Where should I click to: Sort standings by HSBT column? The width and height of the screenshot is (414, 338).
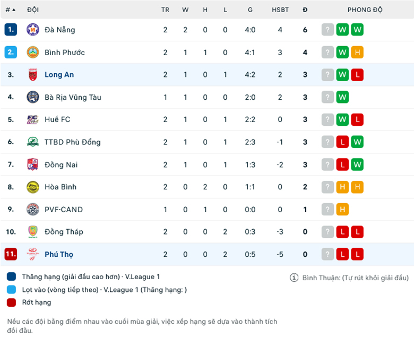point(280,10)
